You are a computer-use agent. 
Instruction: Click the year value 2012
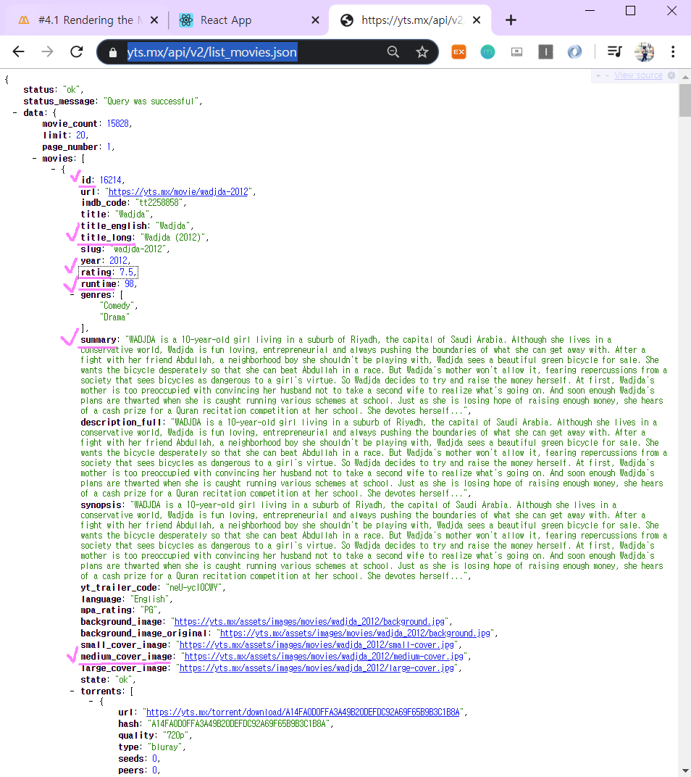(118, 261)
